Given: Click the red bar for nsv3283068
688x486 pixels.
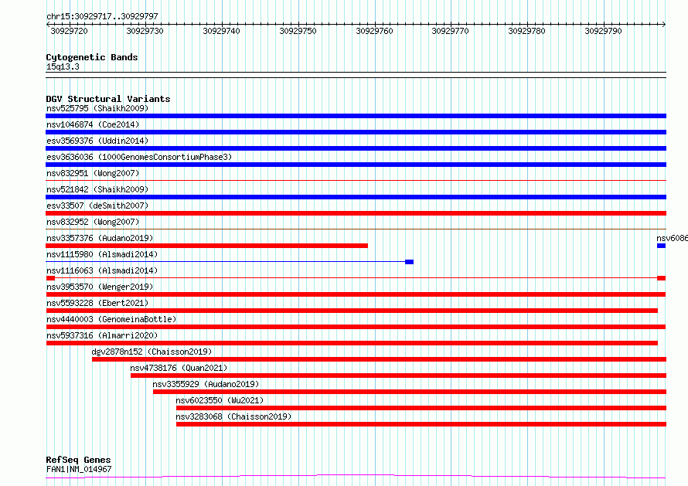Looking at the screenshot, I should point(421,424).
